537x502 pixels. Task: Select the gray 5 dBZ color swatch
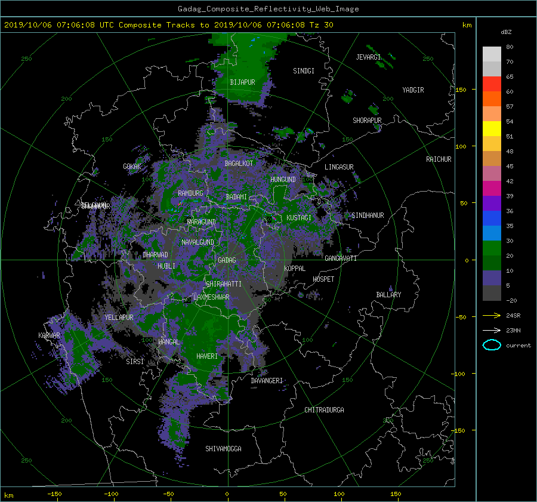[492, 292]
